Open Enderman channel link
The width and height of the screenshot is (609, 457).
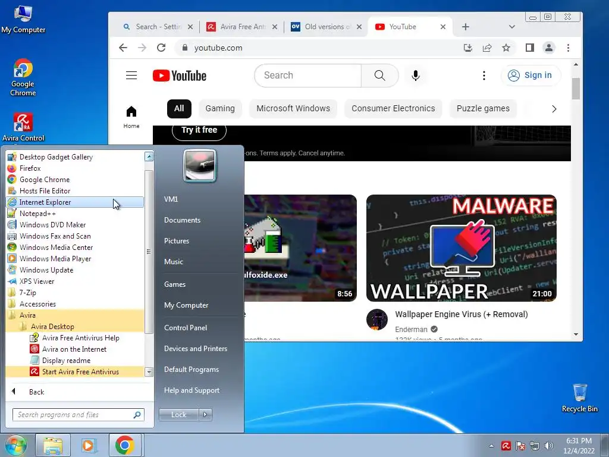[x=411, y=329]
